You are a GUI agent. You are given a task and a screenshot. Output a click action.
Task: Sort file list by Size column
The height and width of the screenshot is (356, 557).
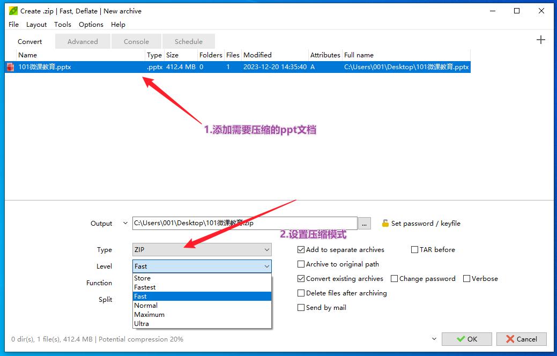172,55
